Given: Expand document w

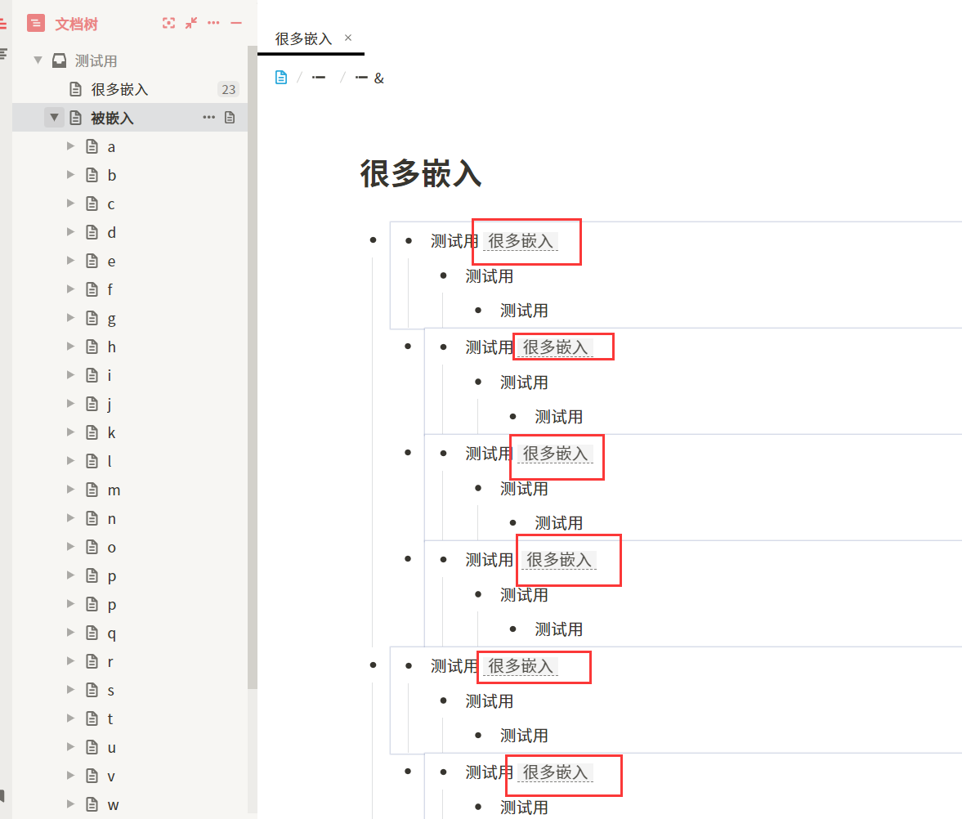Looking at the screenshot, I should point(70,803).
